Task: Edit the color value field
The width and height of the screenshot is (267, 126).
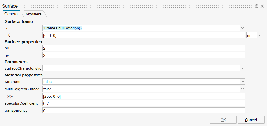Action: (x=144, y=96)
